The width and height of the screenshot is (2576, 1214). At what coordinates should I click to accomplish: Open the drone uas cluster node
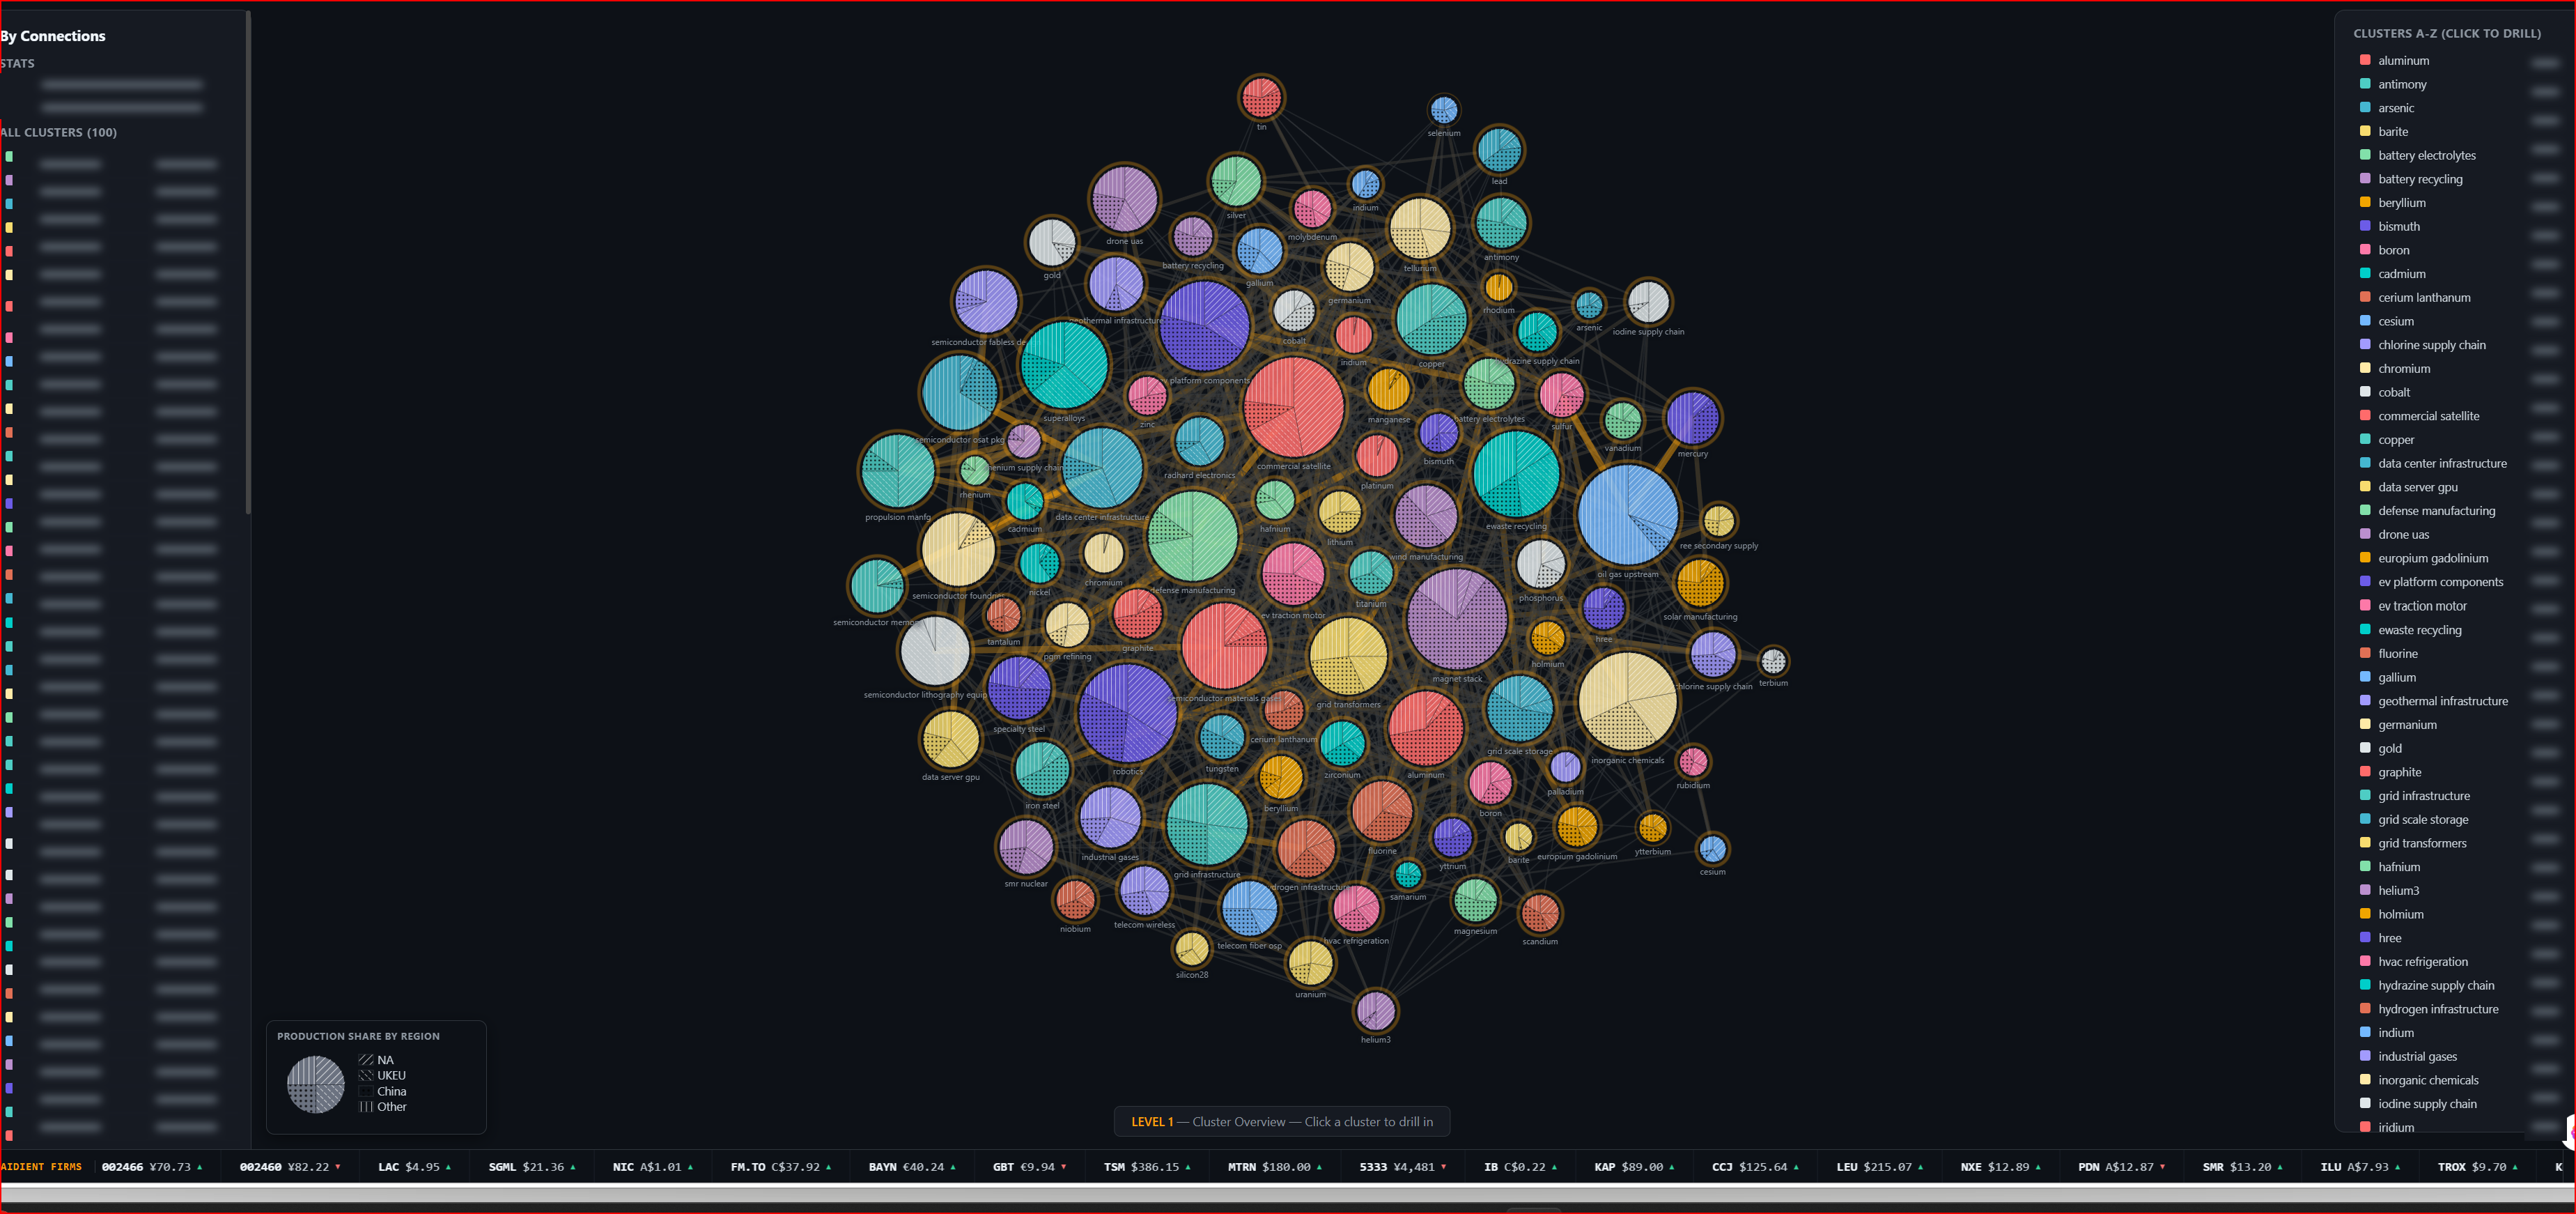click(x=1124, y=199)
